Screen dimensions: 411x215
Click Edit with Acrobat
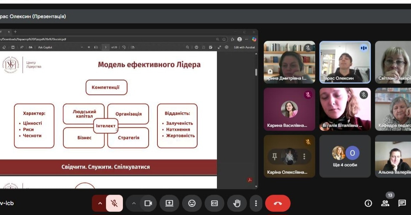[244, 48]
